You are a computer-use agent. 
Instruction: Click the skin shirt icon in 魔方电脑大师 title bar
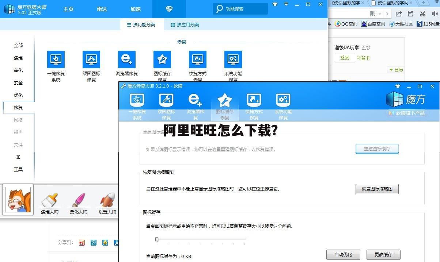click(275, 4)
